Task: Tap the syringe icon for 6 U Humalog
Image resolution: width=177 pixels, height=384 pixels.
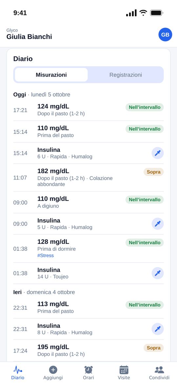Action: point(158,153)
